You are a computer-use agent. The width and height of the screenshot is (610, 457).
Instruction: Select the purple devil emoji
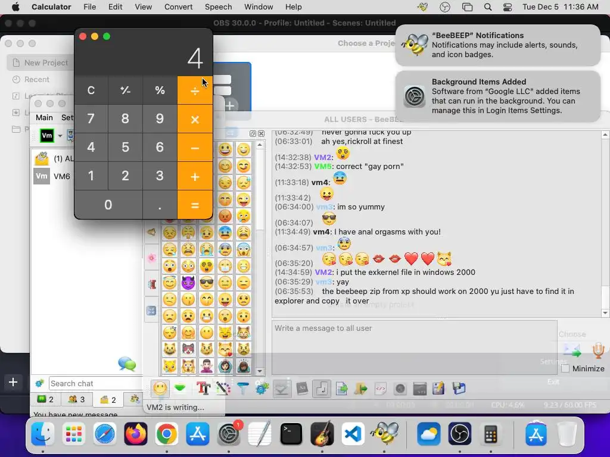coord(188,283)
